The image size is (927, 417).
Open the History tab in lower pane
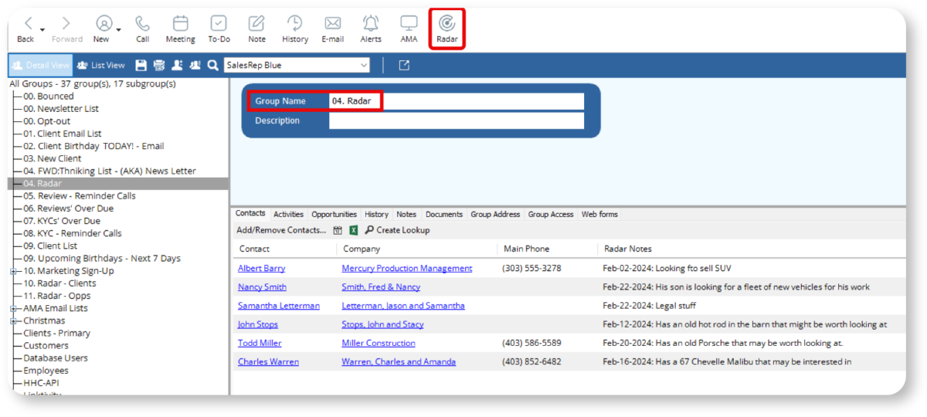click(x=376, y=214)
